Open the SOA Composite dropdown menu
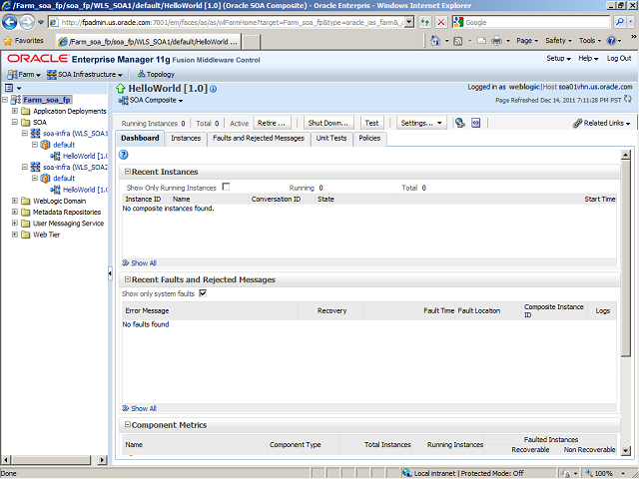The width and height of the screenshot is (639, 479). [152, 100]
